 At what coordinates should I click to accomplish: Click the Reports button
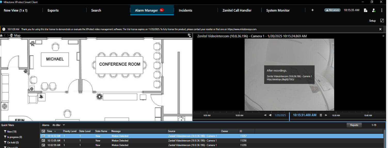pos(354,125)
